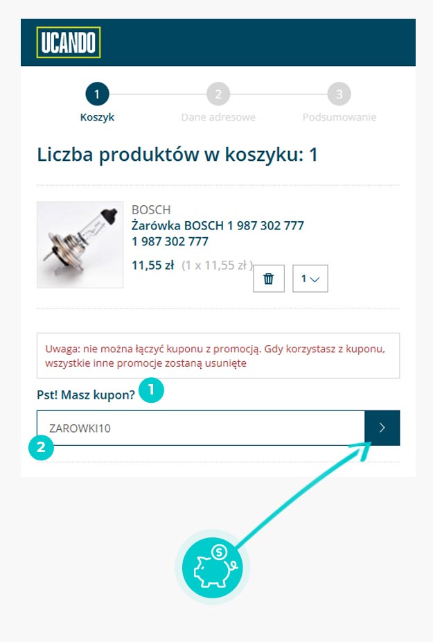
Task: Click the teal badge number 1
Action: 151,390
